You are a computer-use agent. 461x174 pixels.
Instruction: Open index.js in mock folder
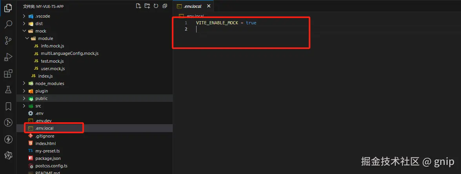pos(95,76)
